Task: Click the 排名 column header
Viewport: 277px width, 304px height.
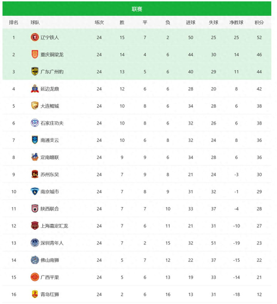Action: (14, 22)
